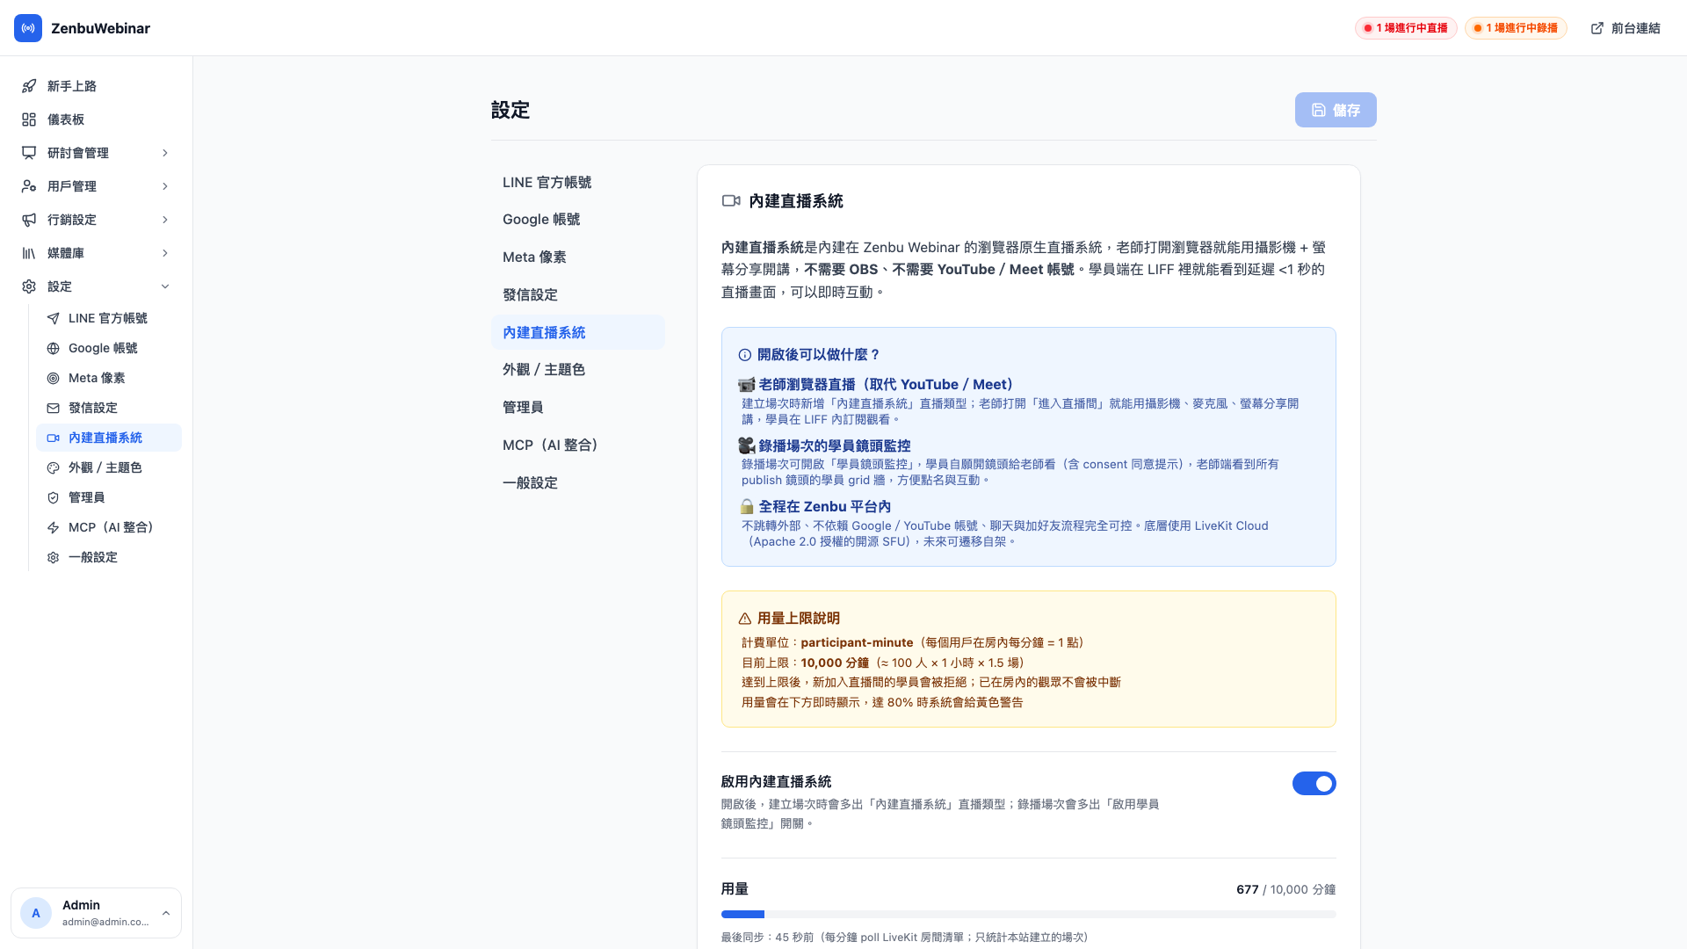The height and width of the screenshot is (949, 1687).
Task: Click the lock emoji beside 全程在 Zenbu 平台內
Action: click(x=747, y=506)
